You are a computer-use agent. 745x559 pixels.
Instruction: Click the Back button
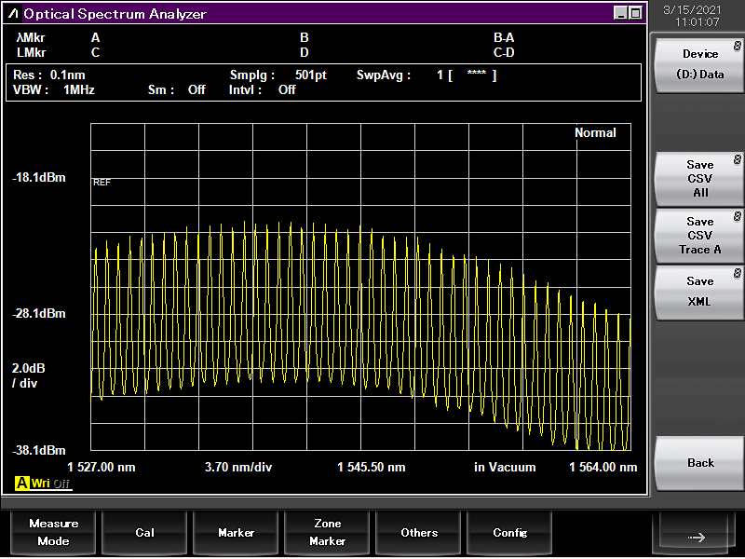(x=699, y=463)
